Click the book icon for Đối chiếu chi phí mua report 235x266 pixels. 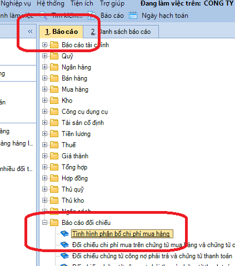(64, 245)
